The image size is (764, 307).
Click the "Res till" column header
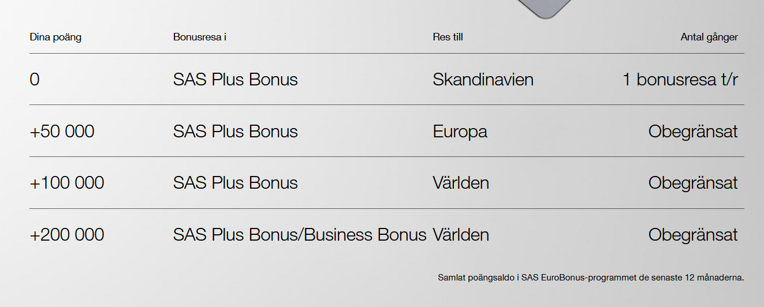[448, 38]
